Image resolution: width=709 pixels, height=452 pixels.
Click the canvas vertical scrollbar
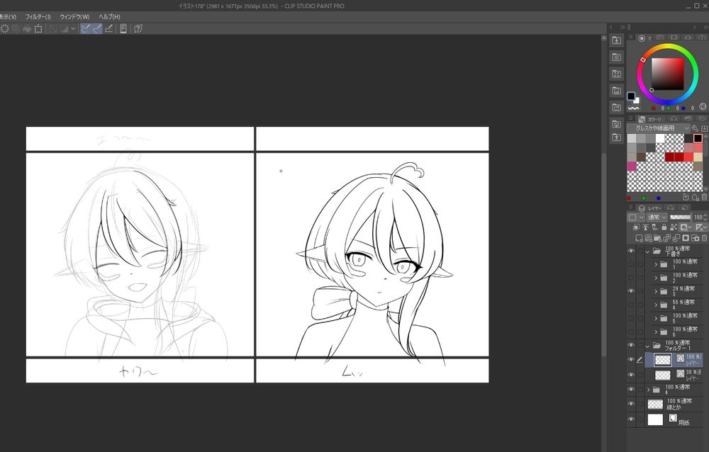603,255
